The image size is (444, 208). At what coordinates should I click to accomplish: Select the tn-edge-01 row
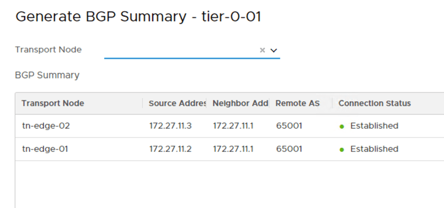click(45, 149)
